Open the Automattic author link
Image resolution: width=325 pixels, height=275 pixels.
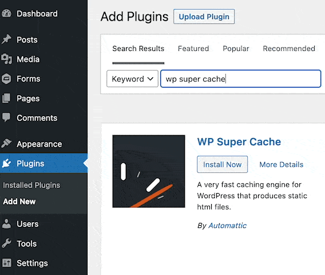click(227, 225)
